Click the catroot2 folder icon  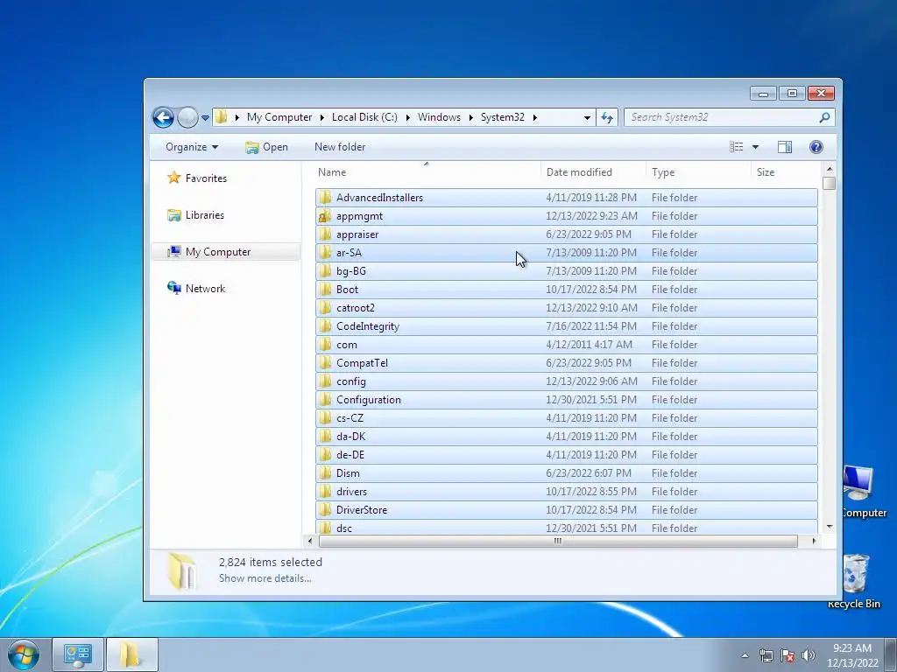point(325,307)
